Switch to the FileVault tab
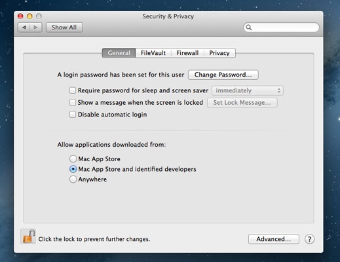The height and width of the screenshot is (262, 340). point(153,53)
